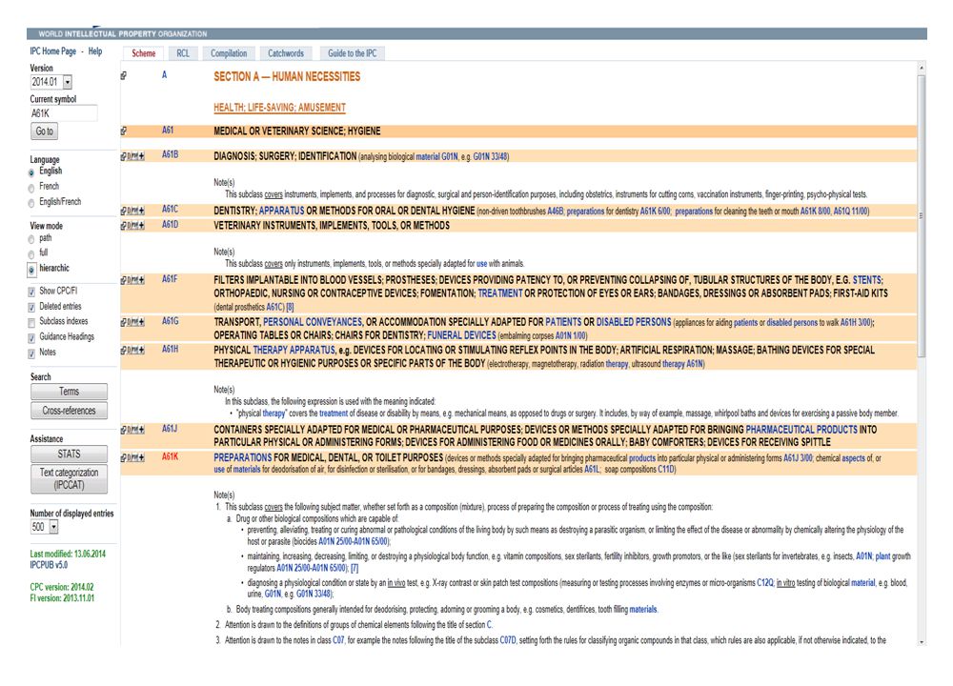Open the PDF icon for A61C
The width and height of the screenshot is (953, 686).
click(x=135, y=211)
